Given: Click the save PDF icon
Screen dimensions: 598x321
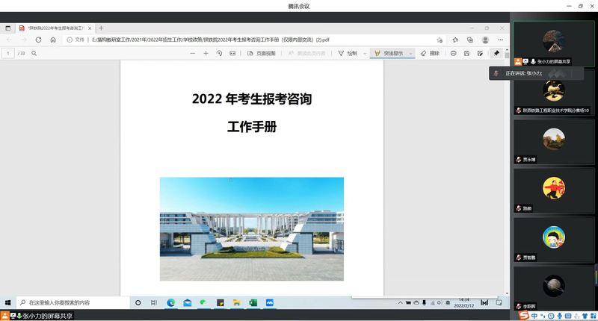Looking at the screenshot, I should (x=466, y=54).
